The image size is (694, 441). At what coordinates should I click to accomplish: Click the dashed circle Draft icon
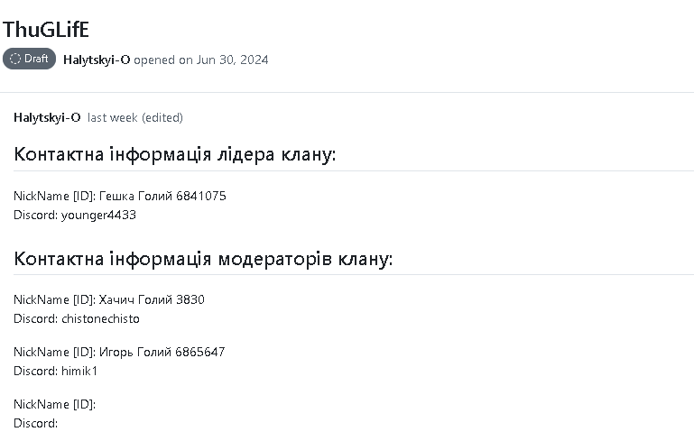click(15, 59)
